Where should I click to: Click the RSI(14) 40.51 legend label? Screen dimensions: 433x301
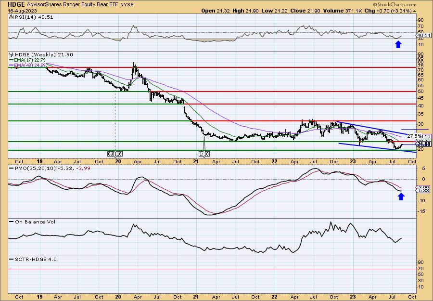click(34, 17)
